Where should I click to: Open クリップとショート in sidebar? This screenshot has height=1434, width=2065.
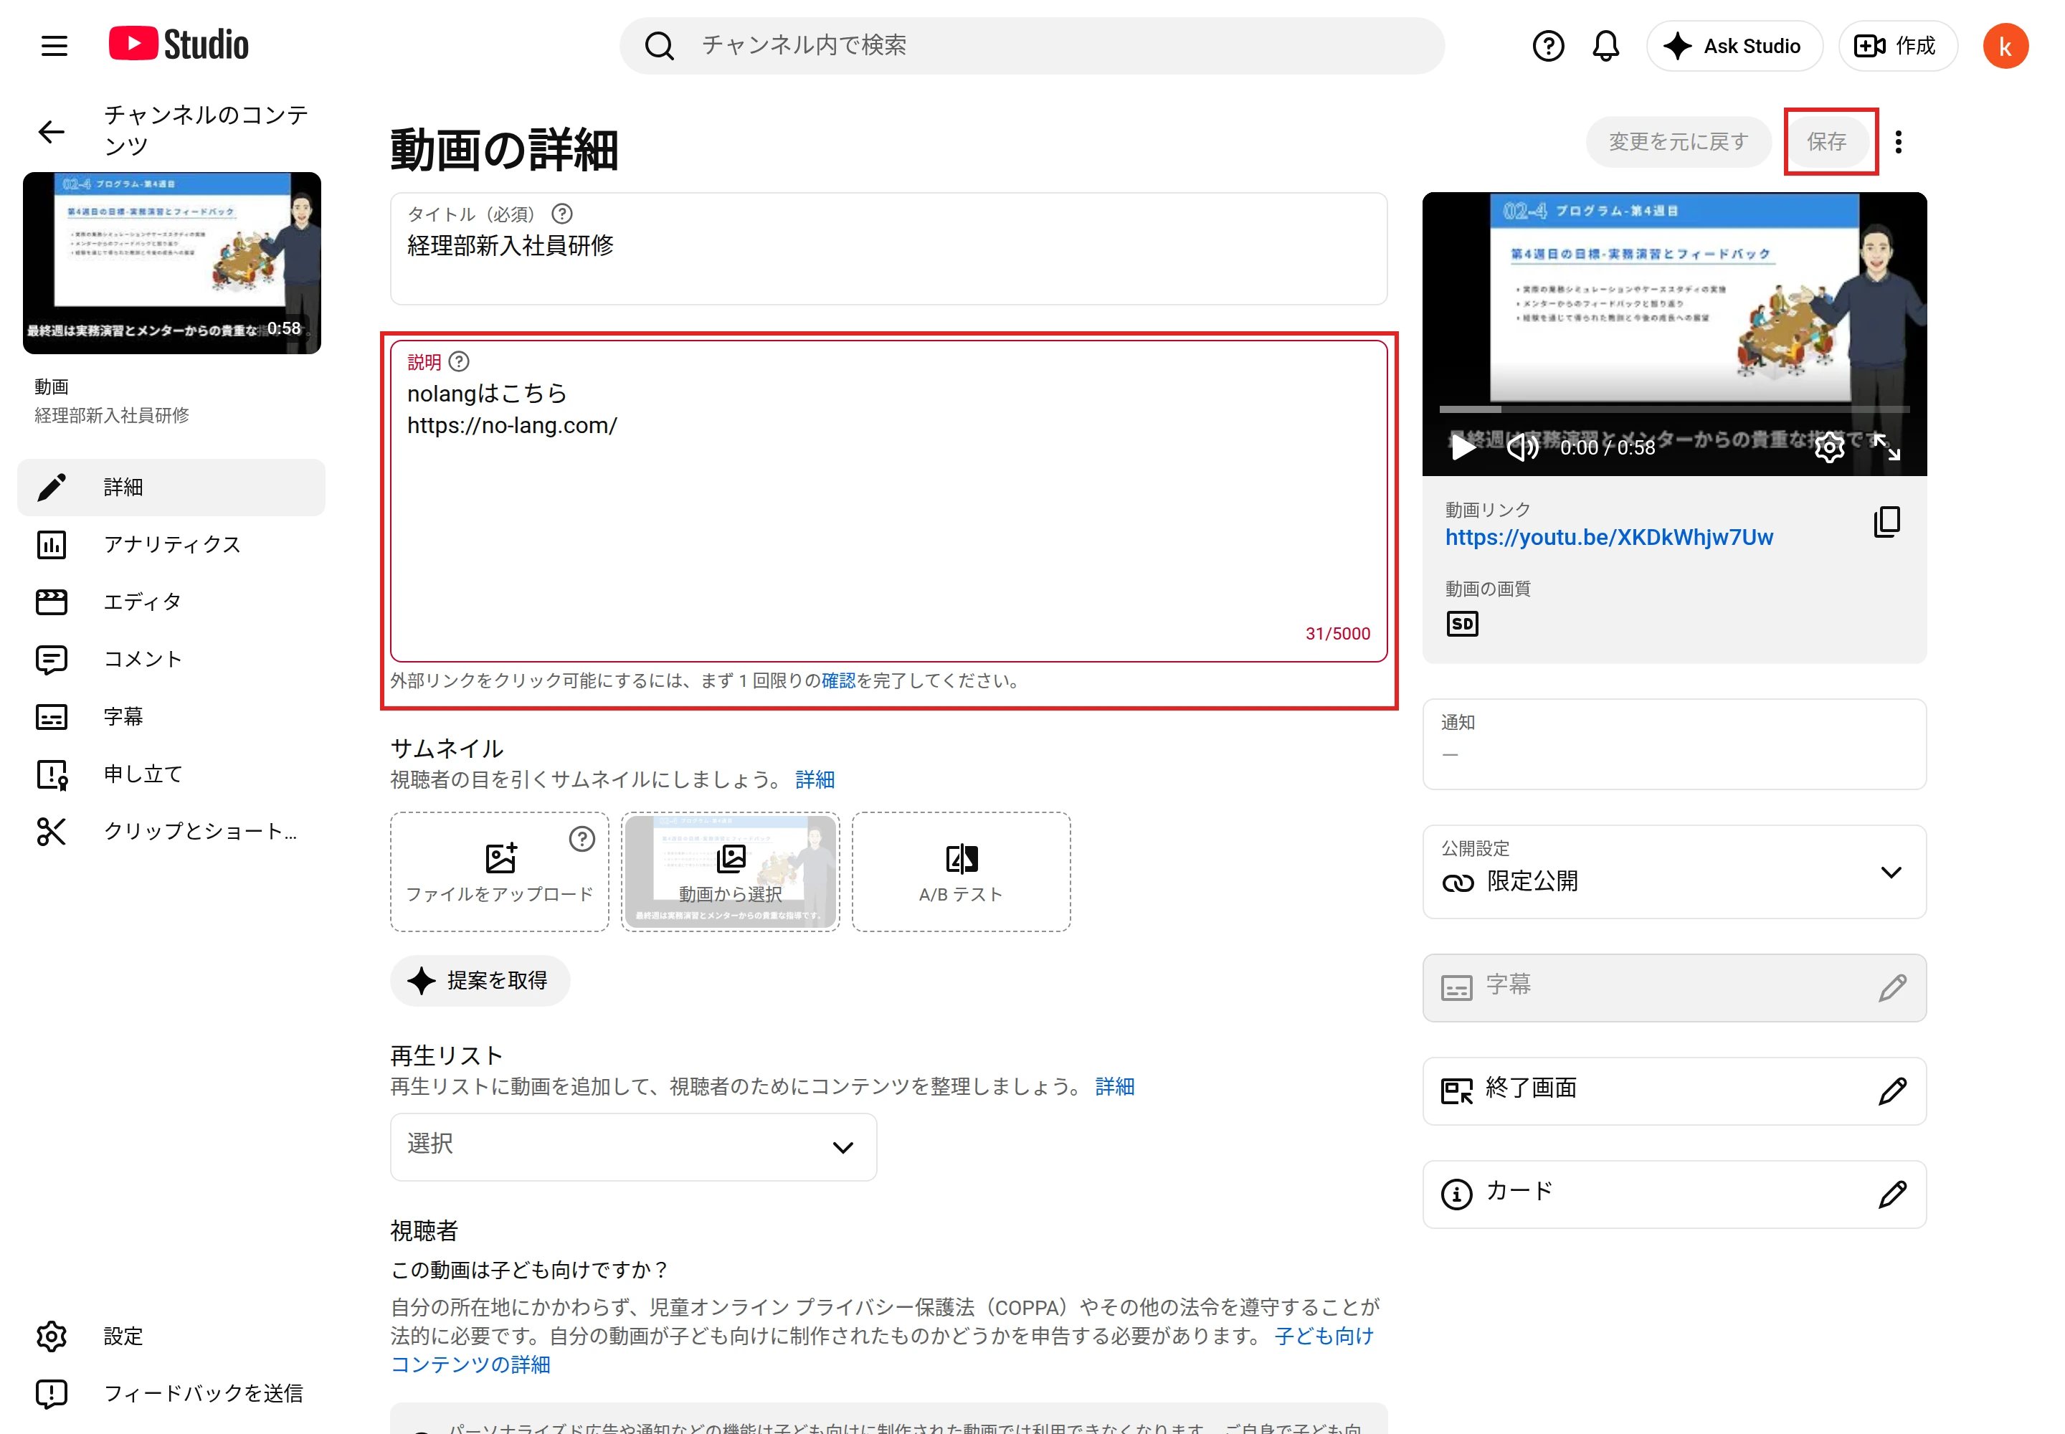[x=171, y=831]
